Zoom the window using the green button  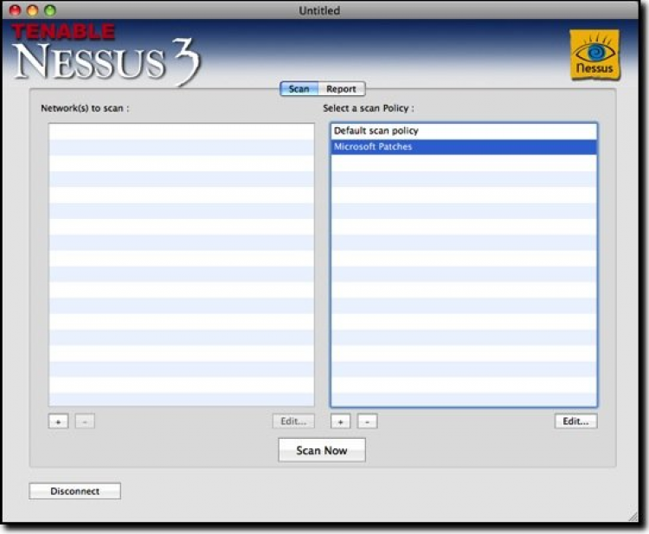click(x=49, y=10)
